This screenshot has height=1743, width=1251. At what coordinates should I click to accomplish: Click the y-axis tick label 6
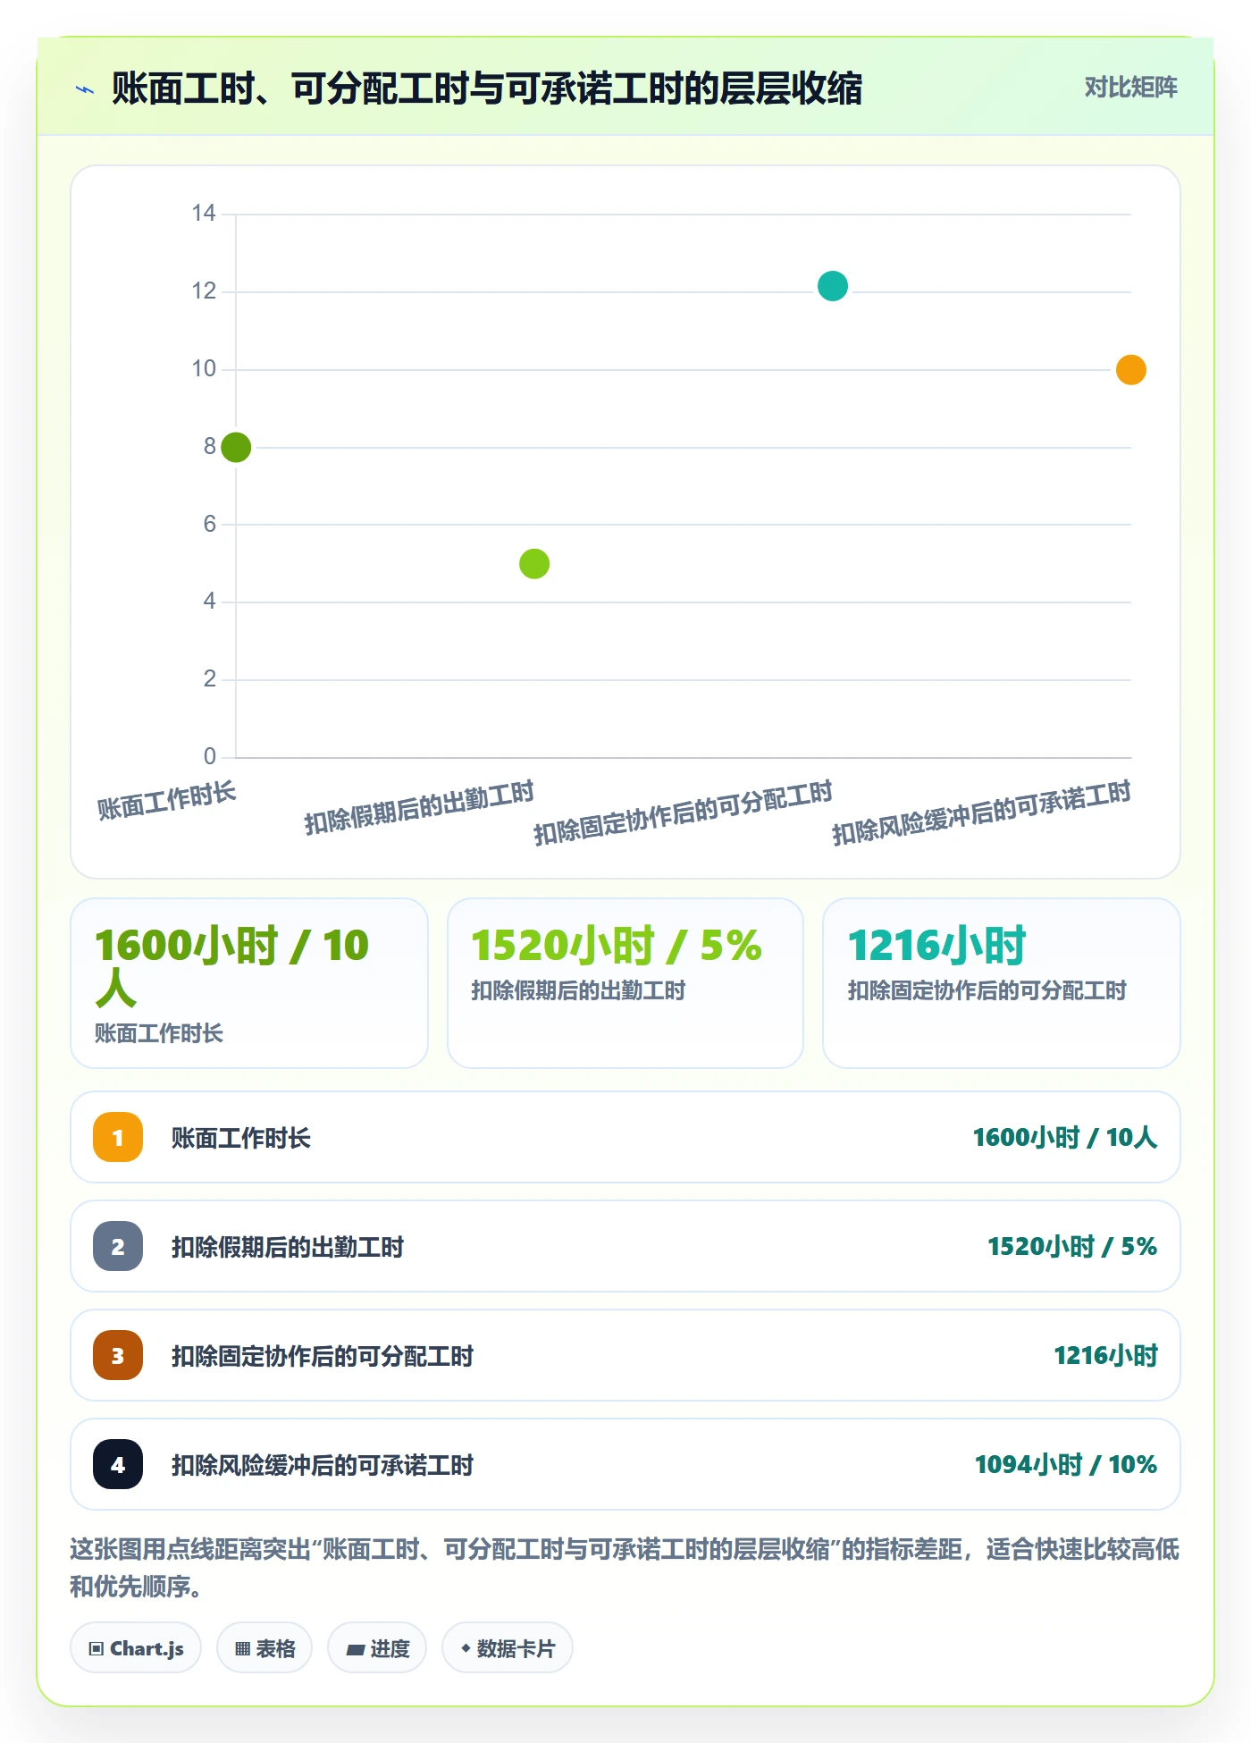210,524
